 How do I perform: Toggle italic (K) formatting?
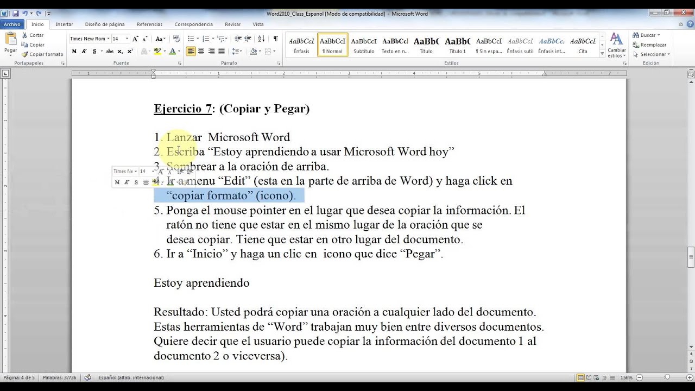pos(84,52)
